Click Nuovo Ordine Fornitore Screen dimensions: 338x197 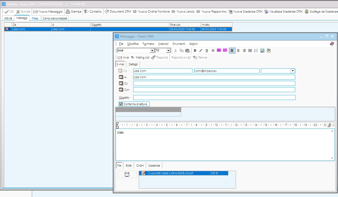click(151, 12)
